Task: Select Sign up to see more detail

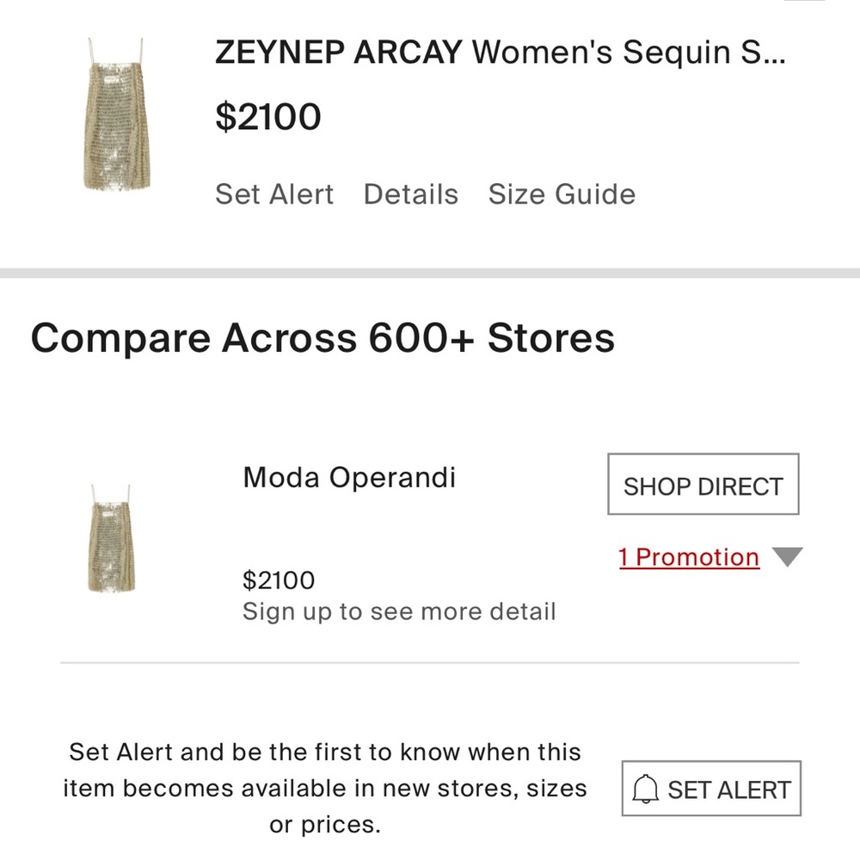Action: pos(398,611)
